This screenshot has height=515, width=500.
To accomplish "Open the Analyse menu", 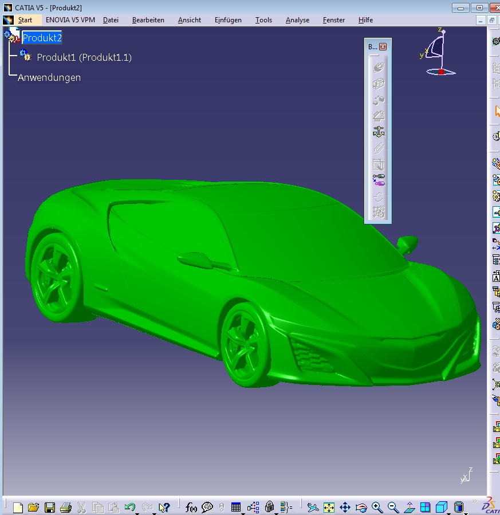I will tap(297, 20).
